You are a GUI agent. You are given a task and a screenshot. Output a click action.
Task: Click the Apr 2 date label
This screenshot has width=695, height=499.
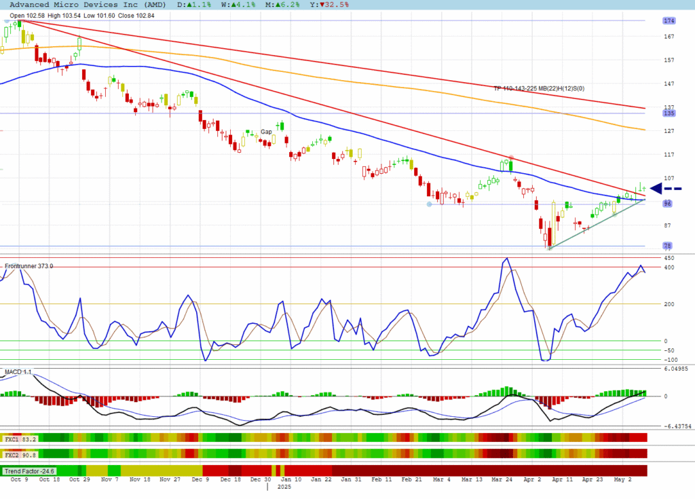pos(532,479)
